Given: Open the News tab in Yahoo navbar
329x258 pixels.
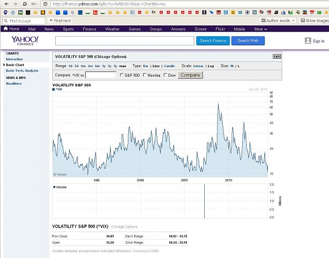Looking at the screenshot, I should point(49,29).
